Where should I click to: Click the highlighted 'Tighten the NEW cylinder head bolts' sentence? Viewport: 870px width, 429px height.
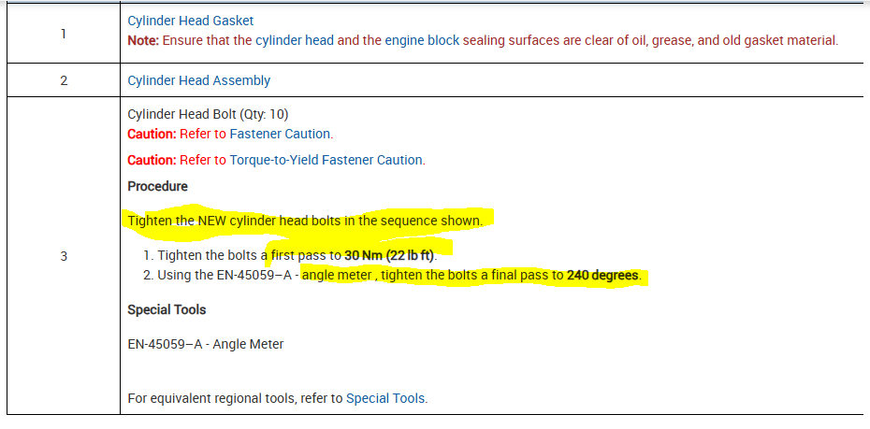point(305,221)
